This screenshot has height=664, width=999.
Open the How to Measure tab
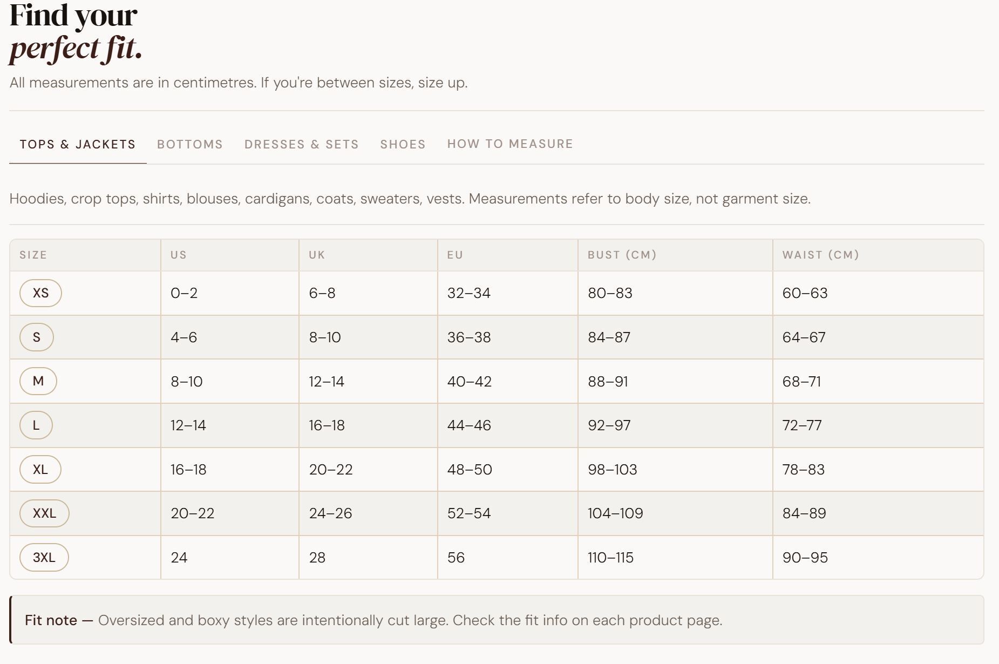click(x=509, y=144)
